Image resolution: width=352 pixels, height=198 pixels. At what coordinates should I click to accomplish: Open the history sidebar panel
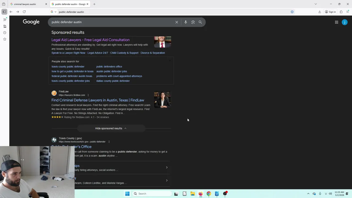pos(5,33)
